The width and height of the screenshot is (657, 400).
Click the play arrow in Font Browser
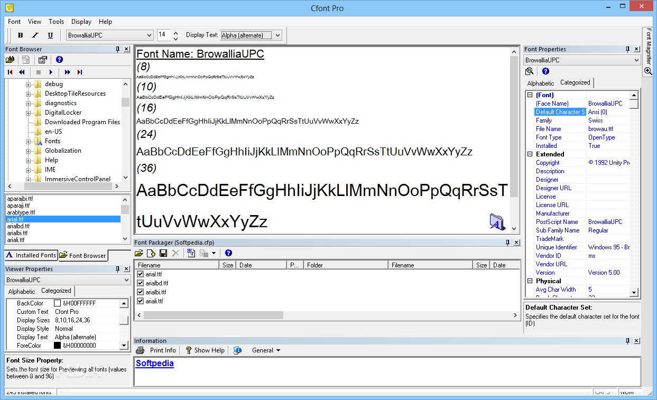tap(51, 72)
